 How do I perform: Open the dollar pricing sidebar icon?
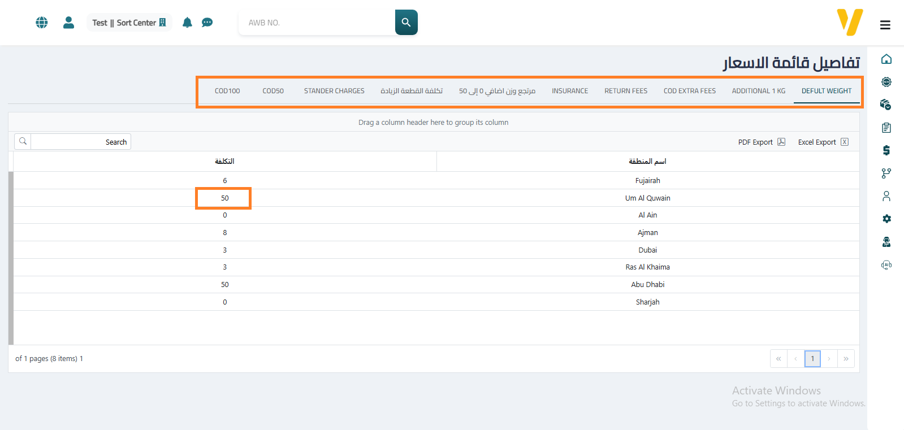[886, 150]
